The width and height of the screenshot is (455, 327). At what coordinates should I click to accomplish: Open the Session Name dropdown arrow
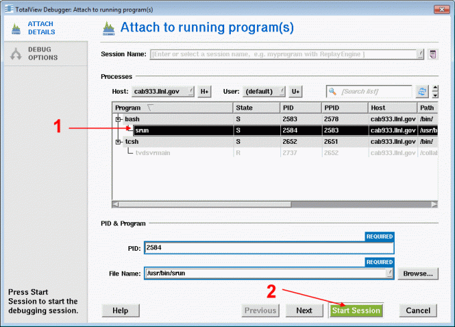420,54
